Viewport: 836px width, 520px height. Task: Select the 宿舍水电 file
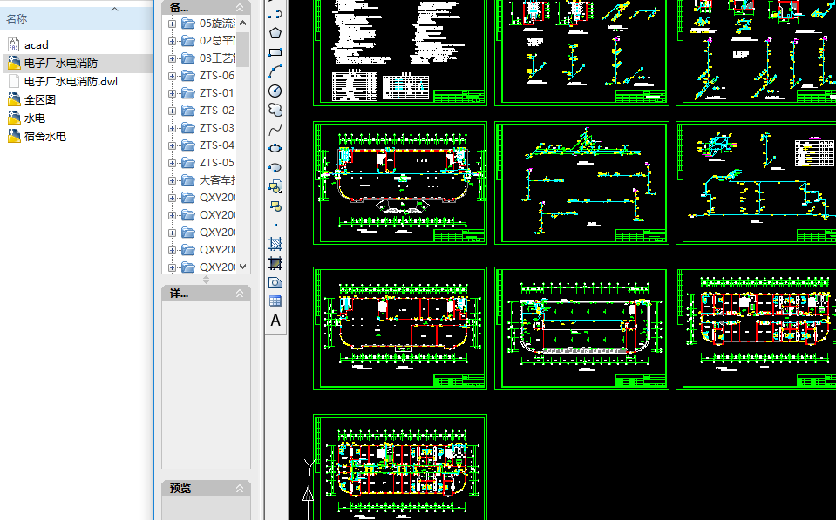[x=37, y=136]
